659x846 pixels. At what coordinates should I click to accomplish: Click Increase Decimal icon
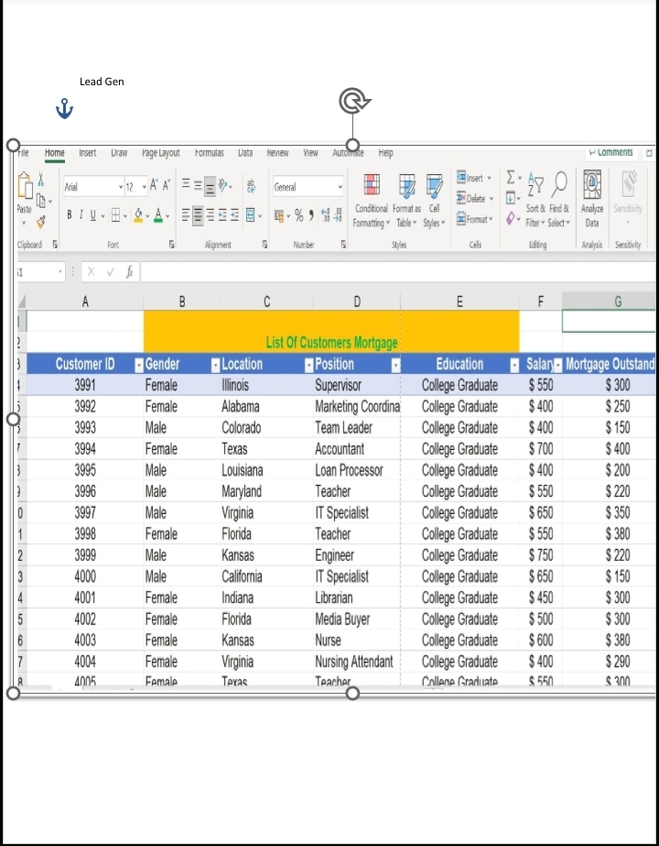tap(326, 215)
